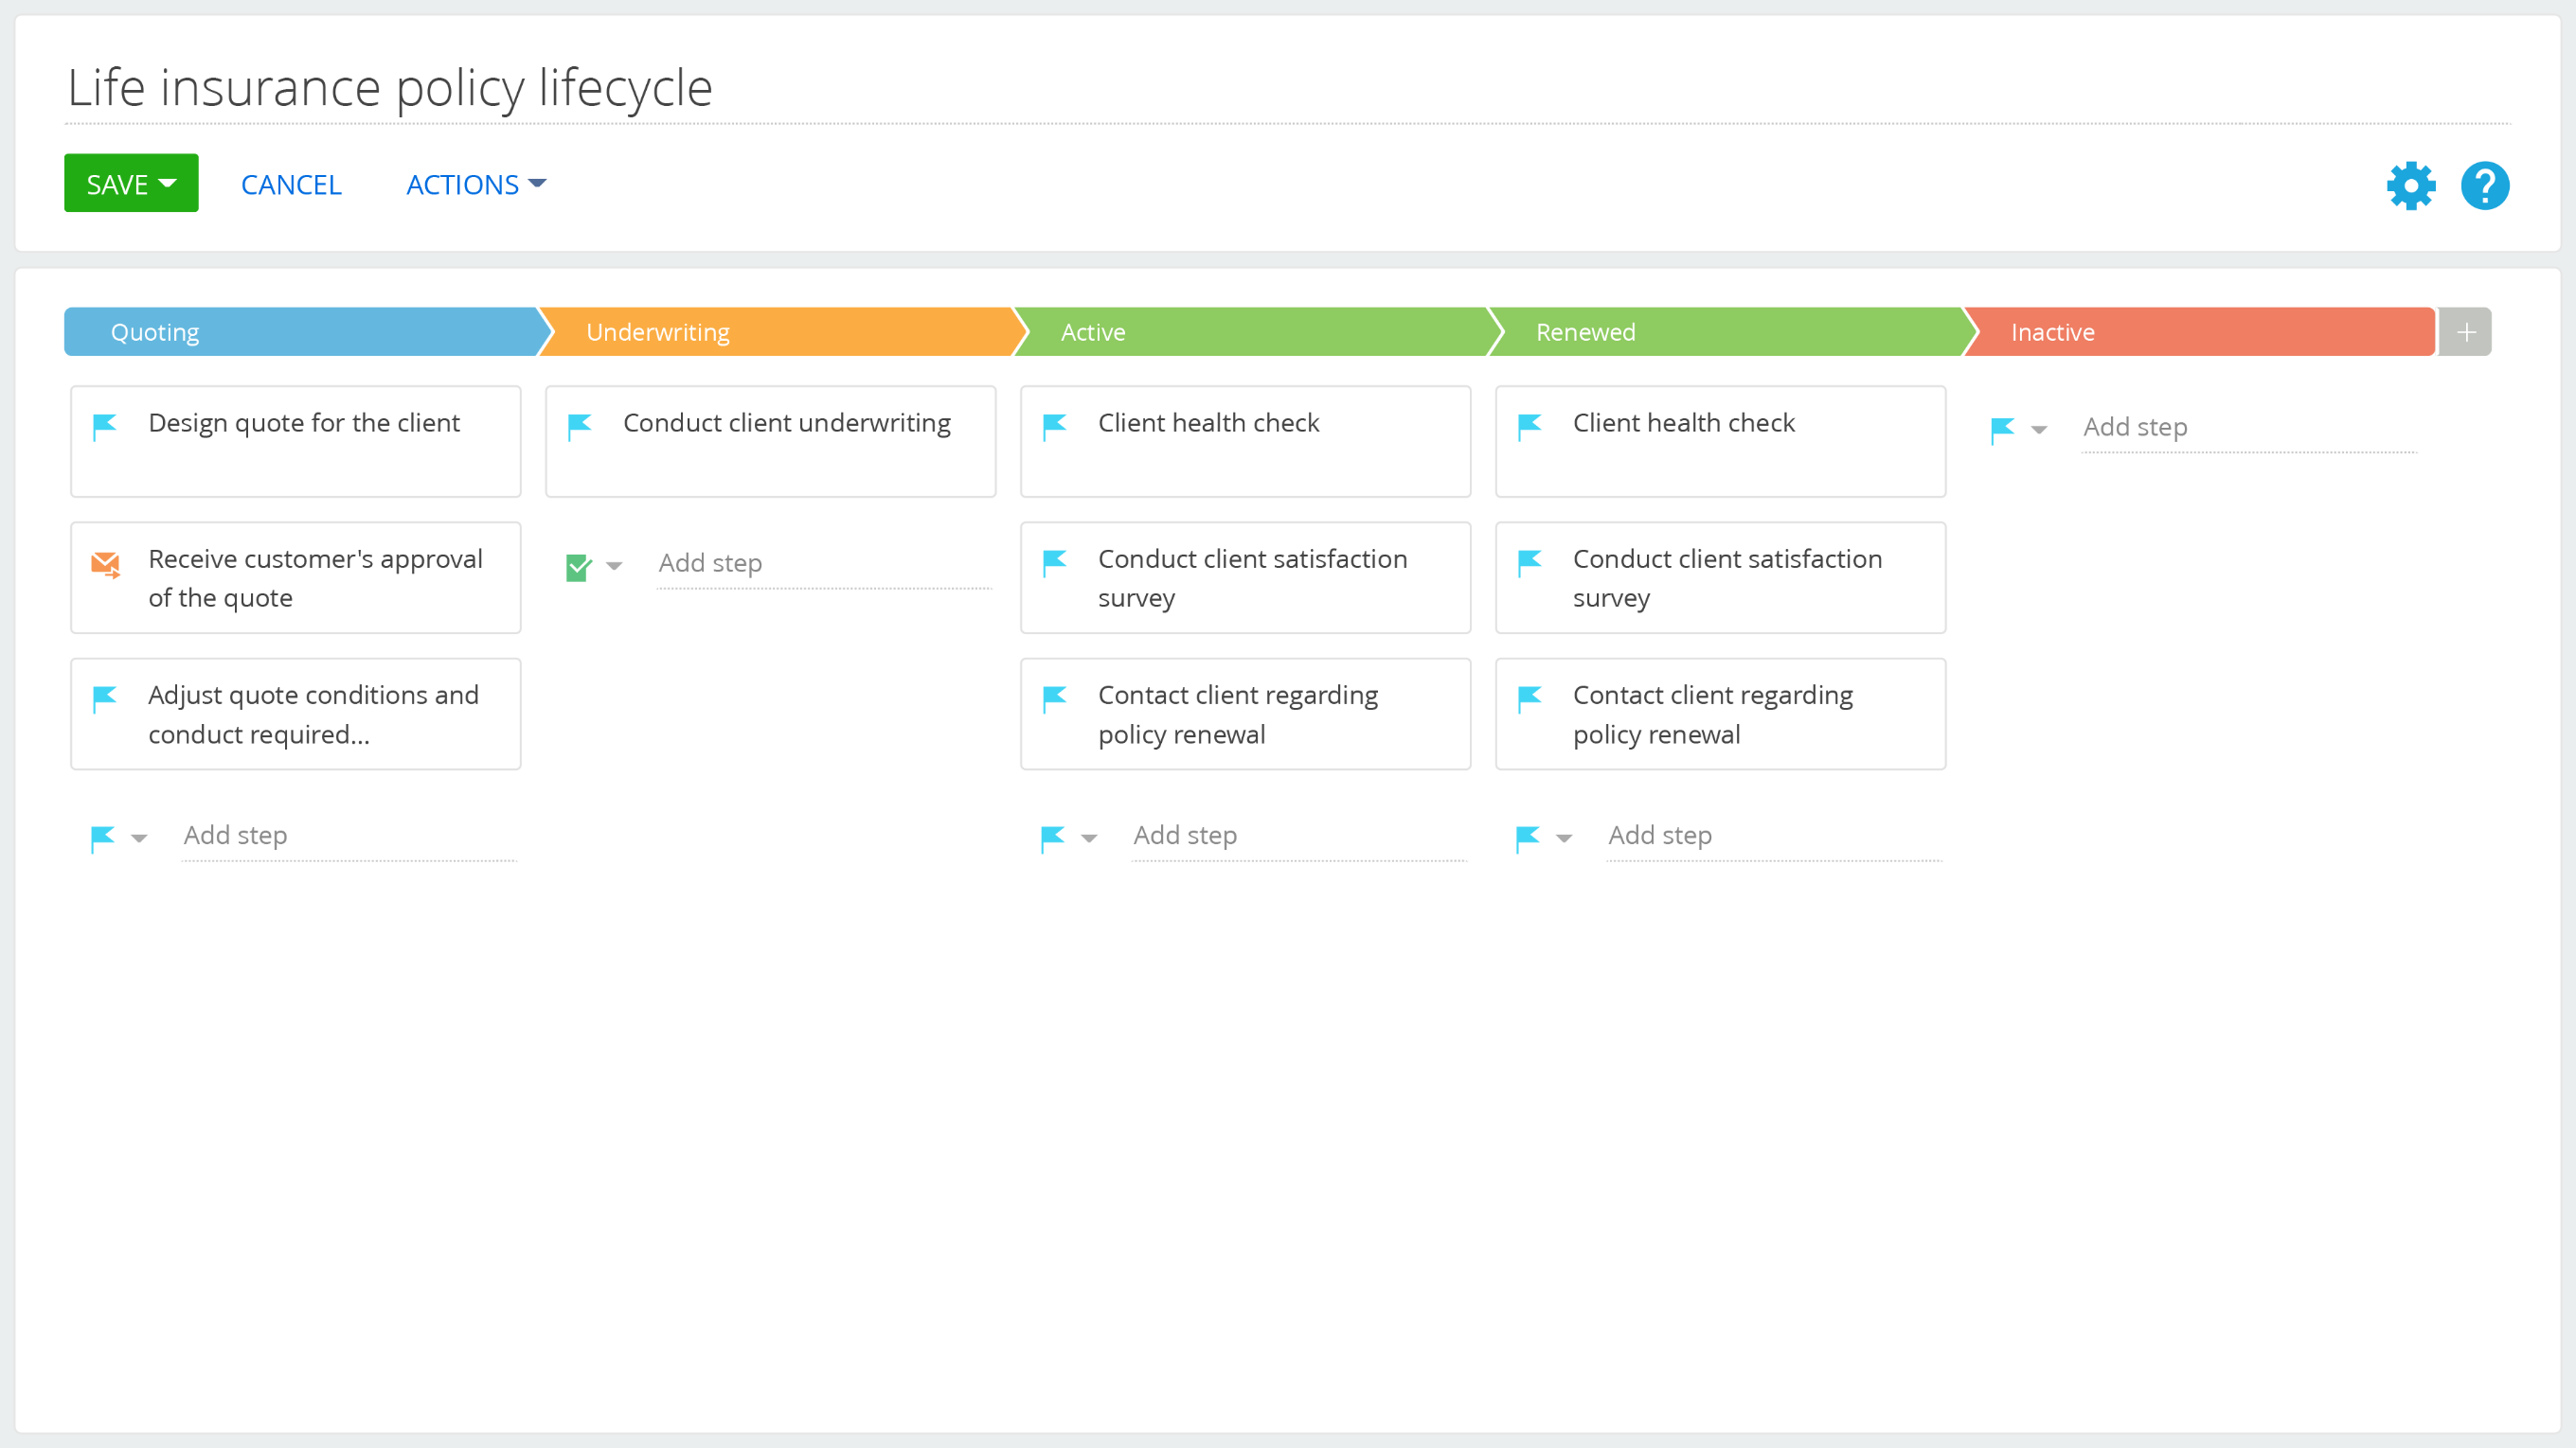The width and height of the screenshot is (2576, 1448).
Task: Click the CANCEL link
Action: coord(290,184)
